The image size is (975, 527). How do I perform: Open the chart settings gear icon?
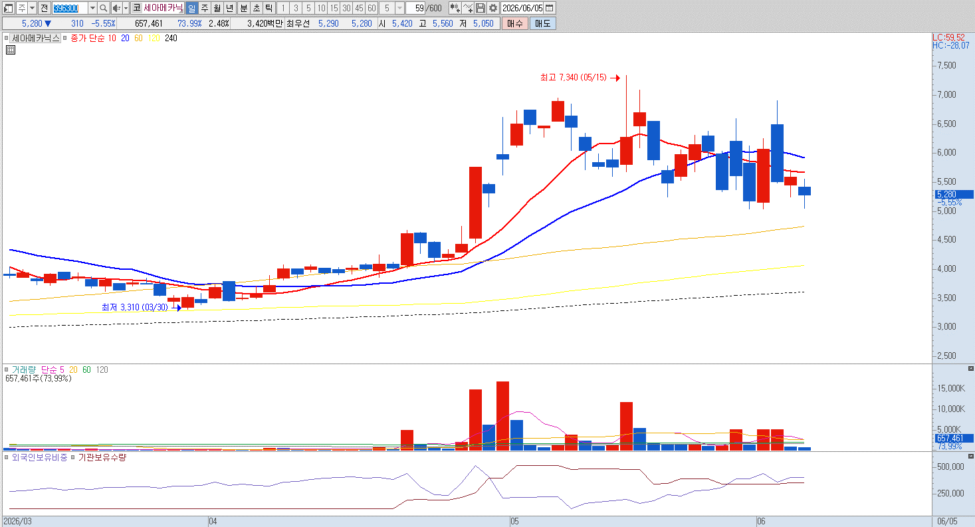(492, 8)
